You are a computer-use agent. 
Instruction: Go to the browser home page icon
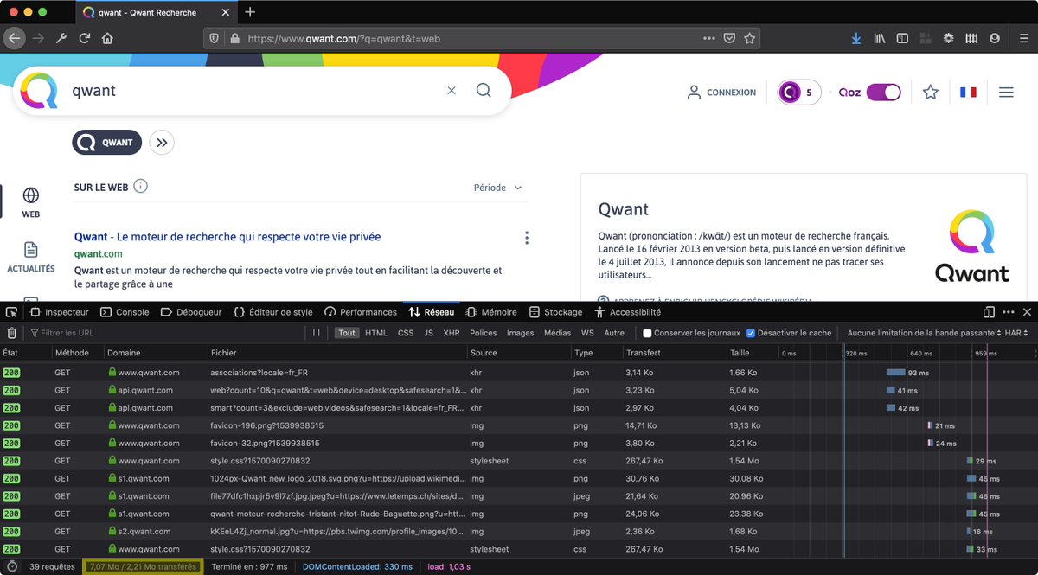coord(107,38)
